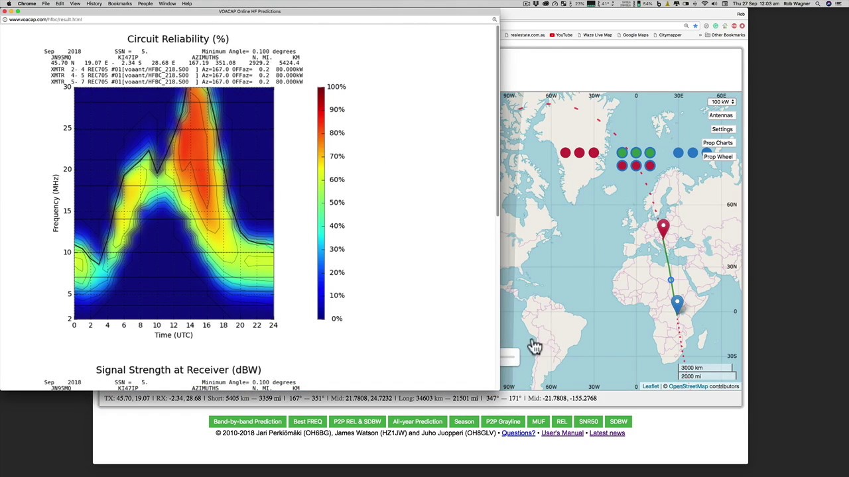Open the Edit menu
The width and height of the screenshot is (849, 477).
pos(60,3)
